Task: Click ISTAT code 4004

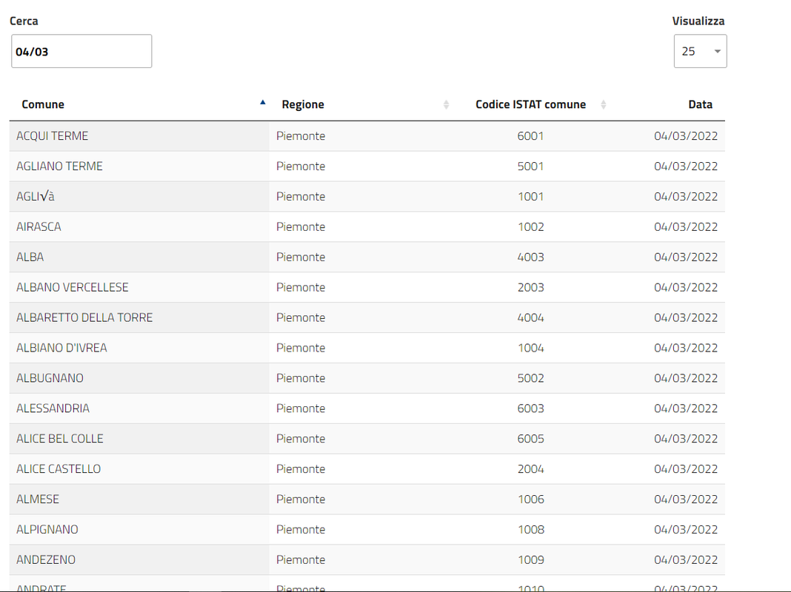Action: pyautogui.click(x=531, y=317)
